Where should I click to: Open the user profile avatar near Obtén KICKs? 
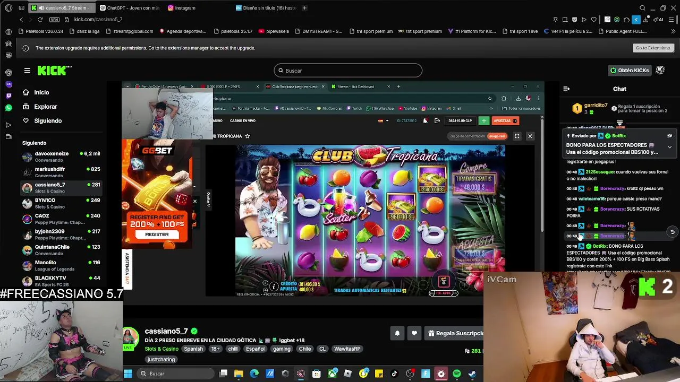[660, 70]
